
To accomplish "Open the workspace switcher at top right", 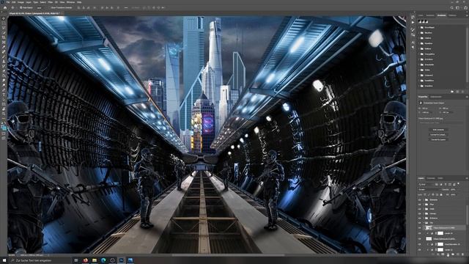I will (x=457, y=7).
